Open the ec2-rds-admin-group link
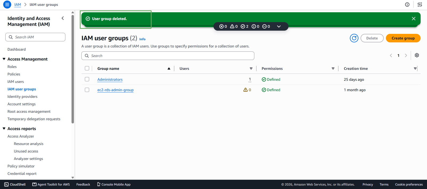Screen dimensions: 427x189 (116, 90)
